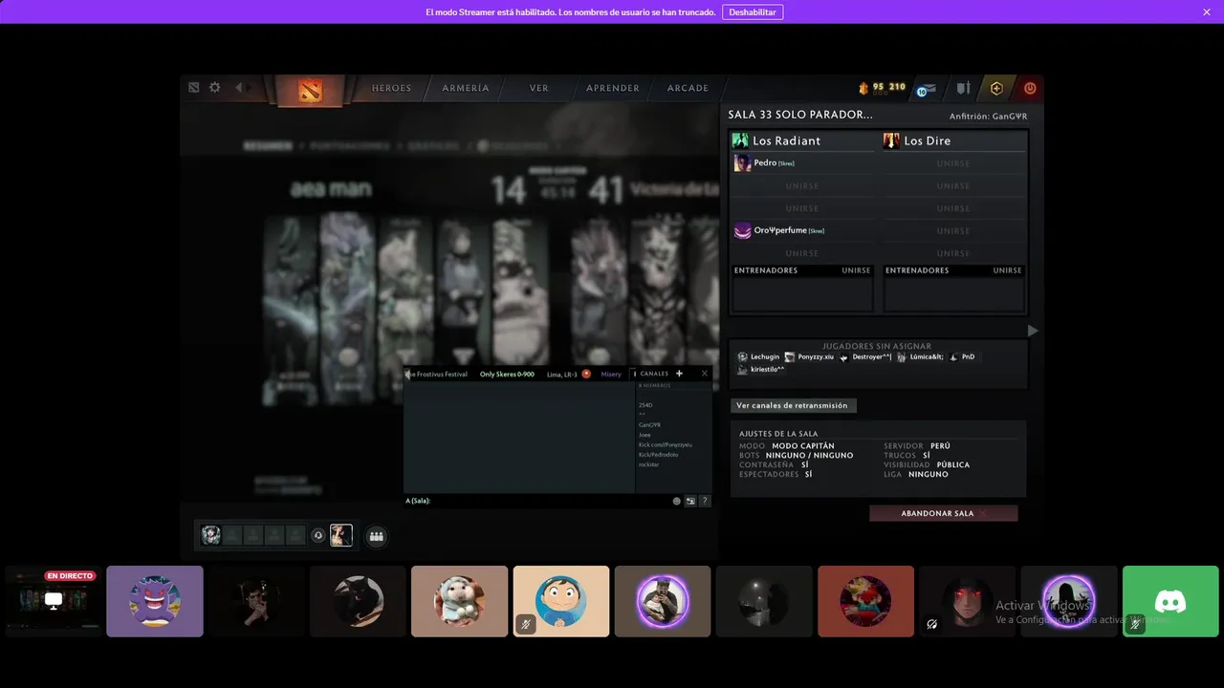Select unassigned player Ponyzzy.xiu

(x=809, y=356)
